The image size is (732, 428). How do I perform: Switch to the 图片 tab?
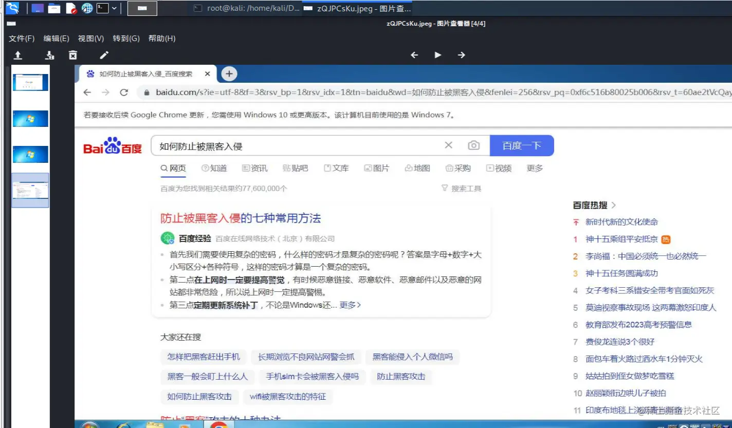point(377,168)
